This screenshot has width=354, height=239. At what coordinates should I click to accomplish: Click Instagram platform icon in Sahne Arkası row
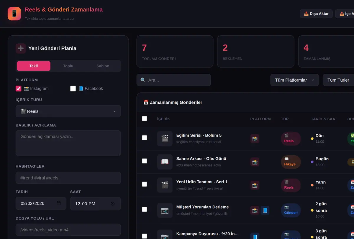pyautogui.click(x=255, y=162)
